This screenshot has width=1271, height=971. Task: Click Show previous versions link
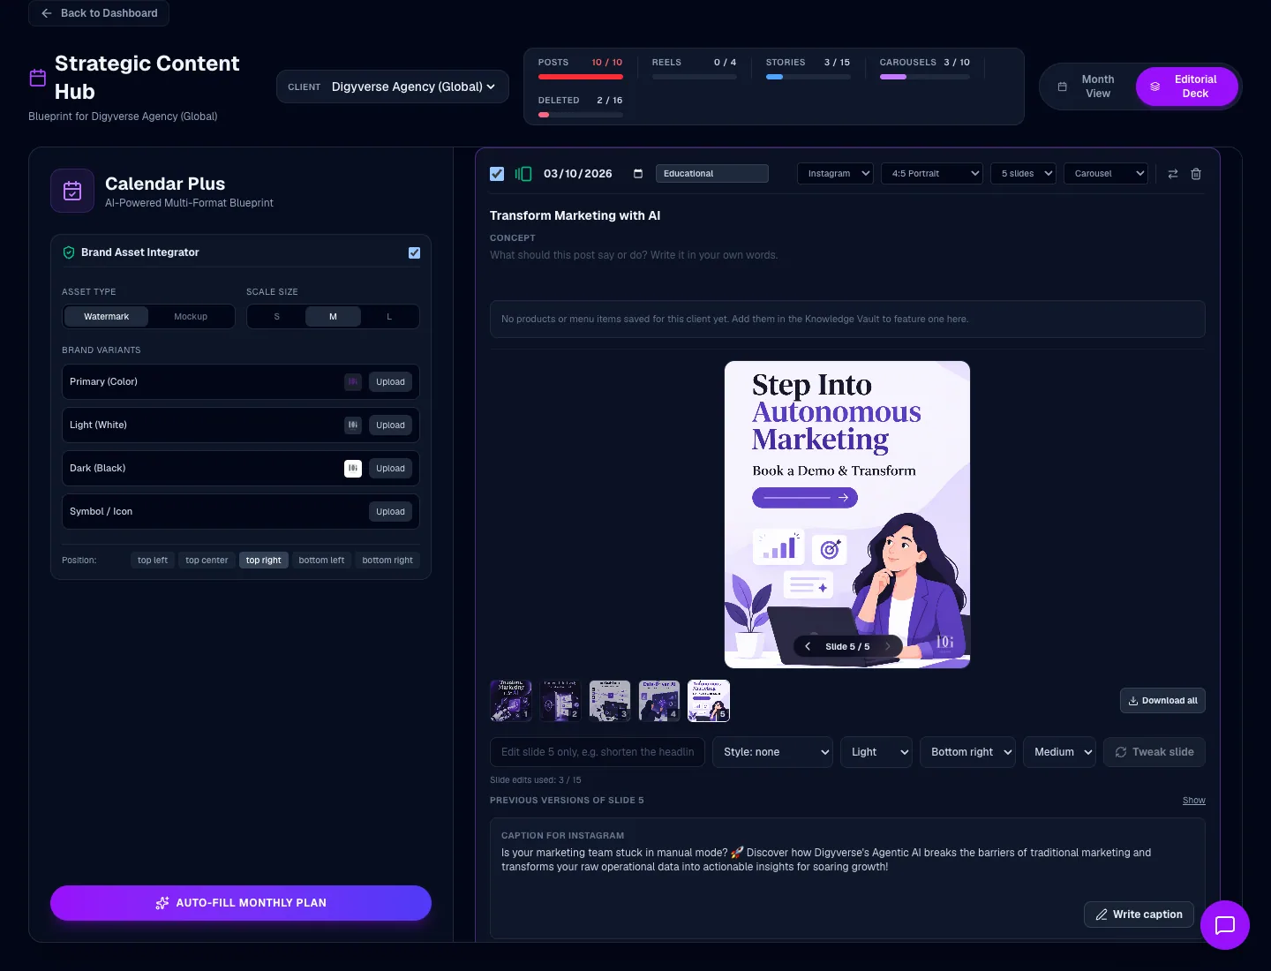point(1194,801)
